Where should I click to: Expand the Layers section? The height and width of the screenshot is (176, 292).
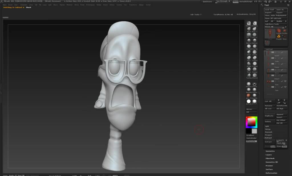[x=269, y=155]
